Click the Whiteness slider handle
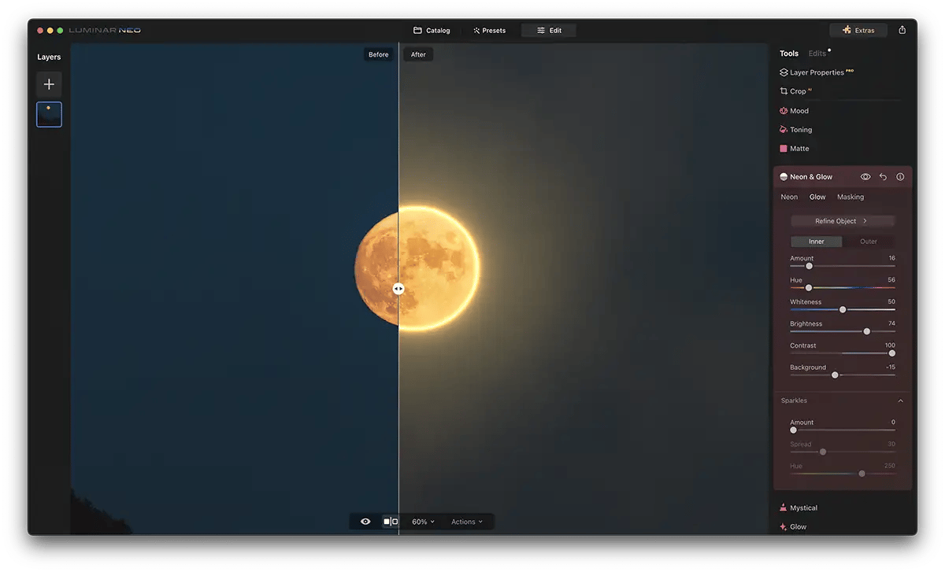This screenshot has height=572, width=945. (x=843, y=310)
